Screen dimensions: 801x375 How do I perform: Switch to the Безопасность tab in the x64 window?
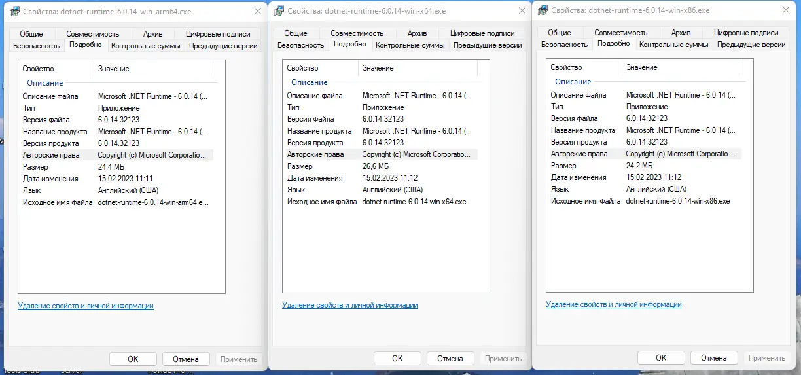tap(300, 45)
